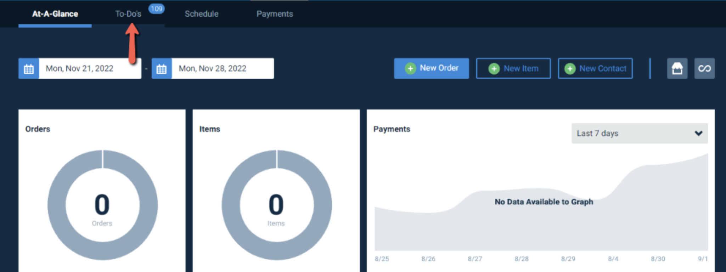The width and height of the screenshot is (726, 272).
Task: Open the end date calendar icon
Action: 162,68
